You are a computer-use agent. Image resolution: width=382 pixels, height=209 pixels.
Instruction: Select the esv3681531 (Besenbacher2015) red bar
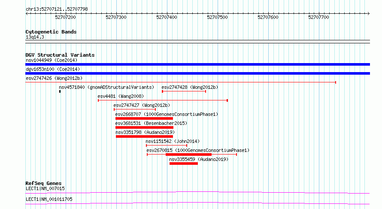(144, 127)
